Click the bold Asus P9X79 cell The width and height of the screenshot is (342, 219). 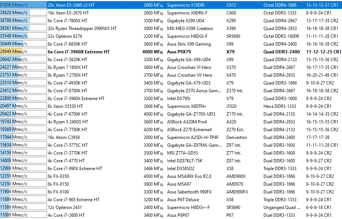[179, 52]
